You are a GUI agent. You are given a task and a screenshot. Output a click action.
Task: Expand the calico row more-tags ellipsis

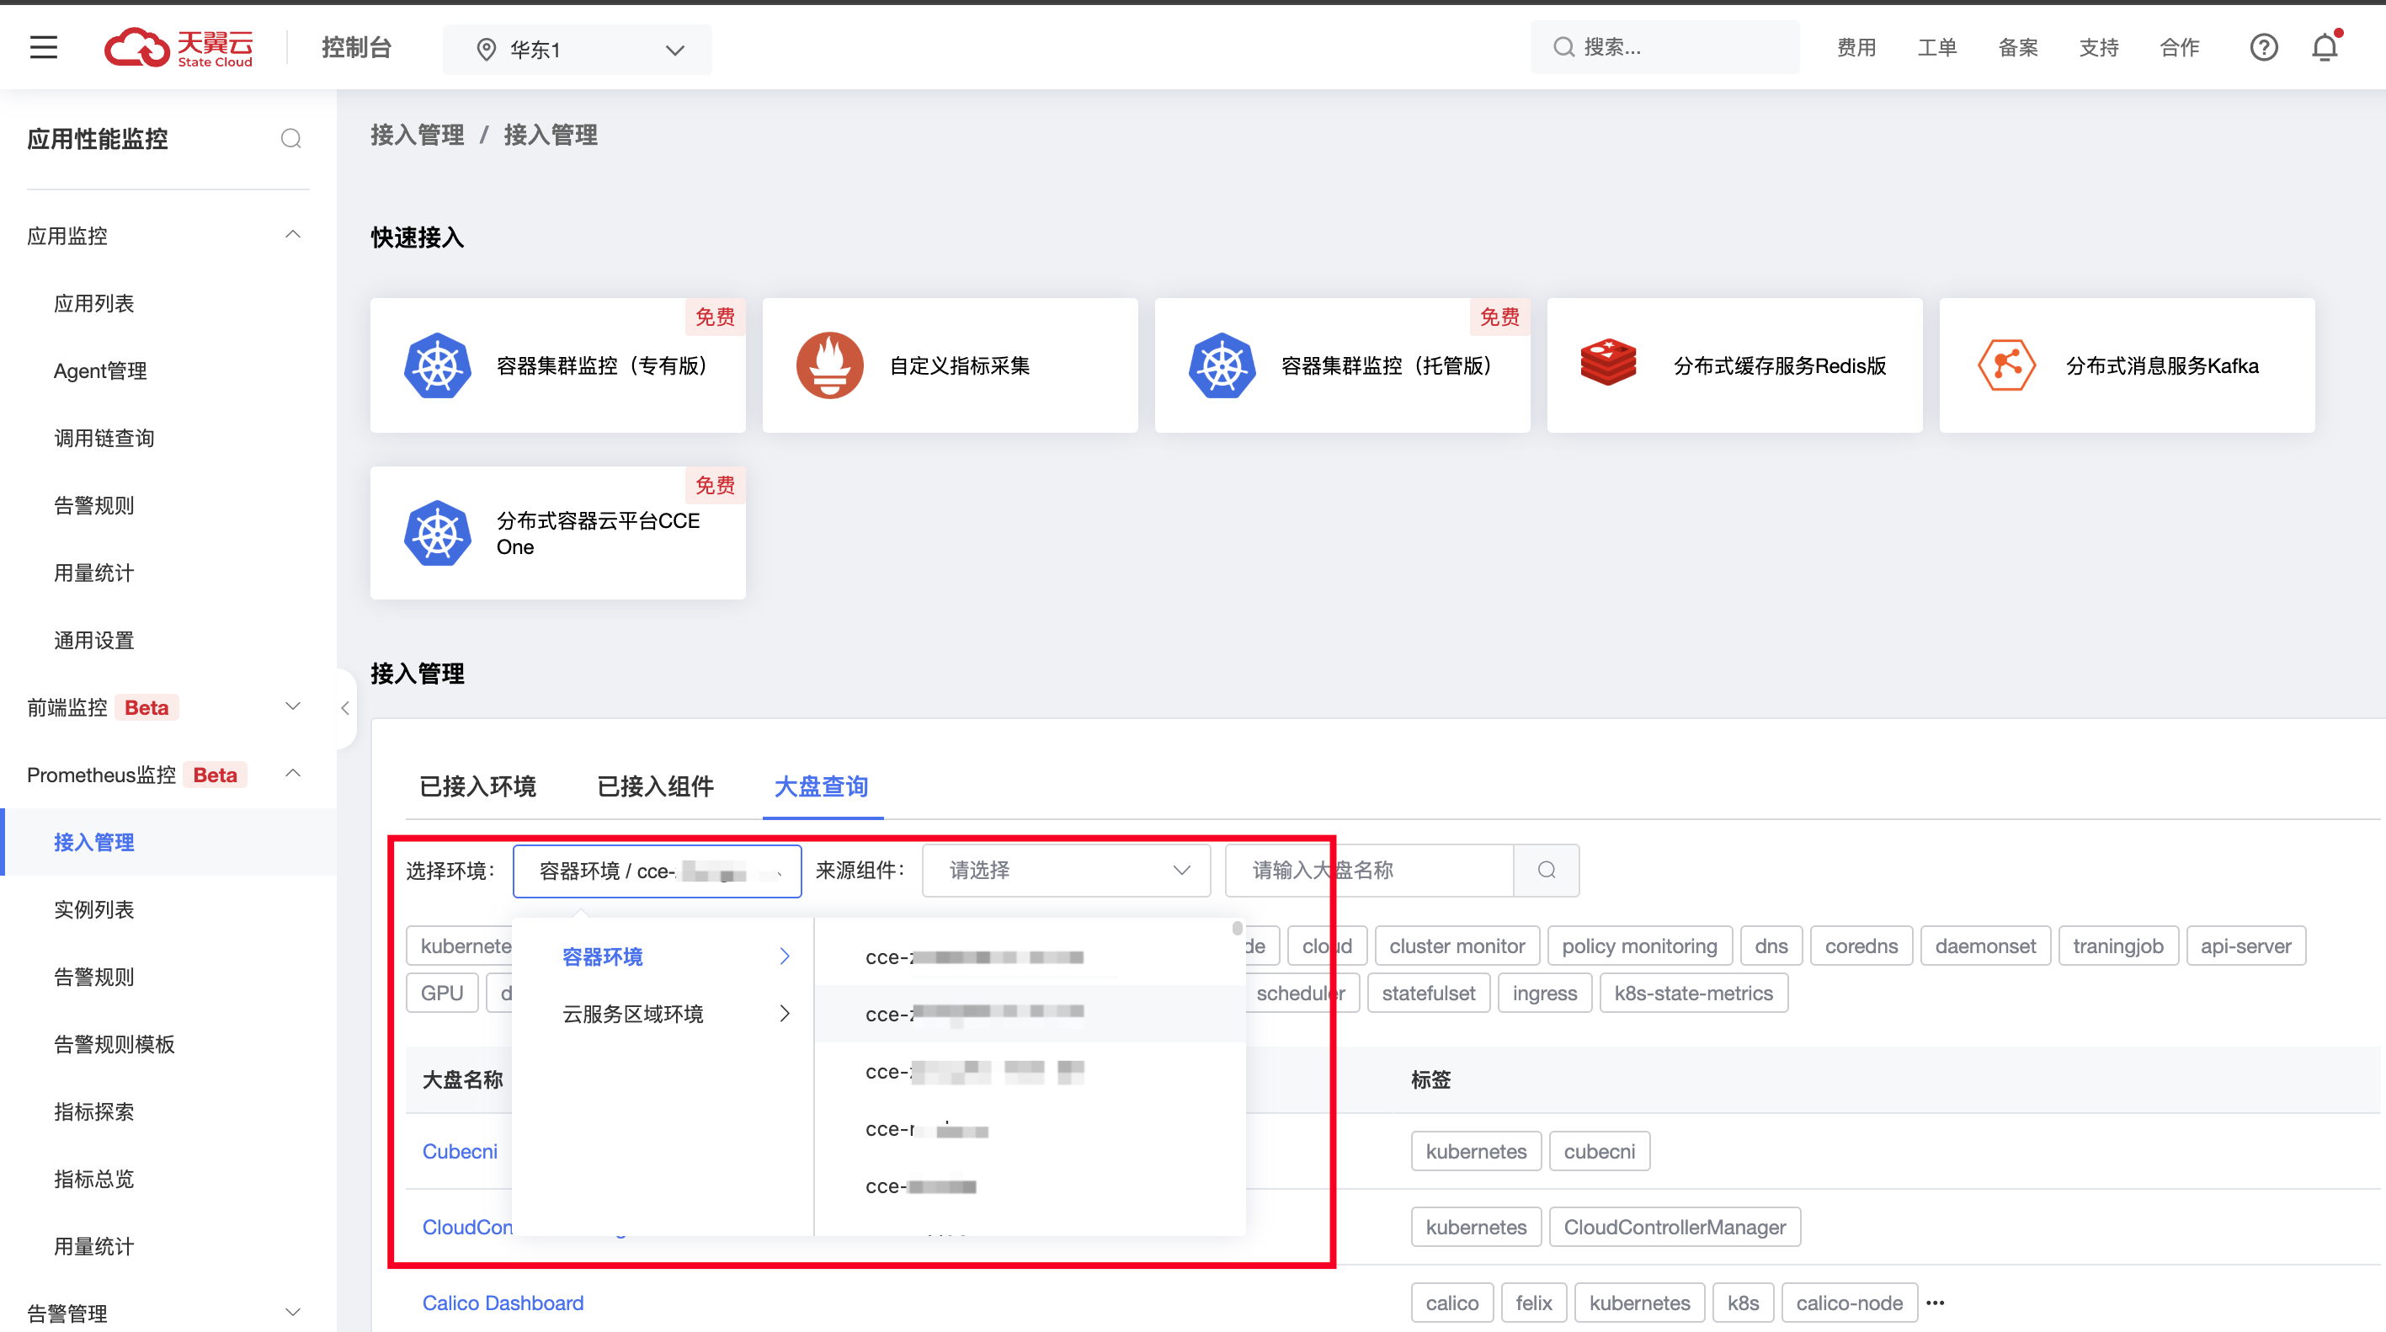coord(1935,1303)
